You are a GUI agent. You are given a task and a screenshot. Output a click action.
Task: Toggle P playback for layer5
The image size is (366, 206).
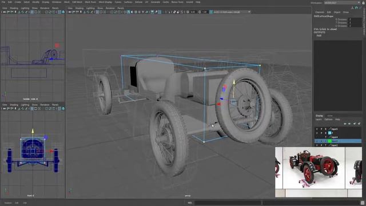321,129
